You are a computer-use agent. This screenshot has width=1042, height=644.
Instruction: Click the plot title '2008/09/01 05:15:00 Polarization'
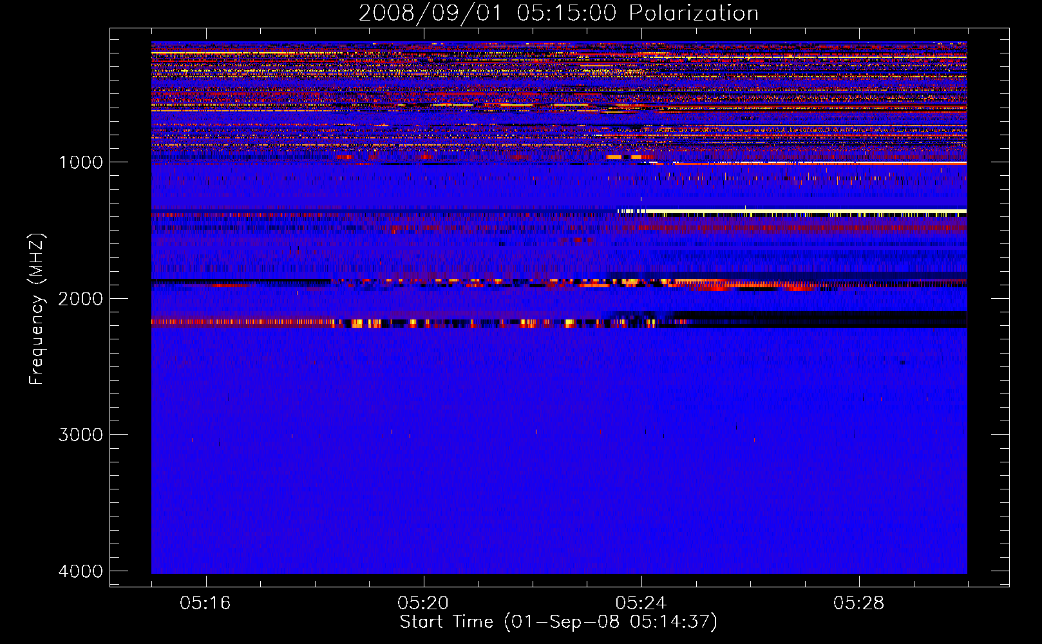point(558,13)
